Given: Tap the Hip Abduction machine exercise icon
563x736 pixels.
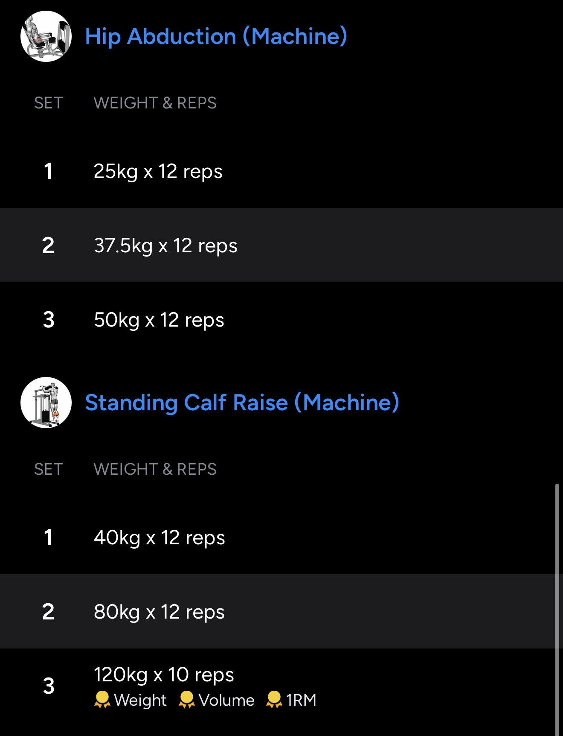Looking at the screenshot, I should pos(46,36).
